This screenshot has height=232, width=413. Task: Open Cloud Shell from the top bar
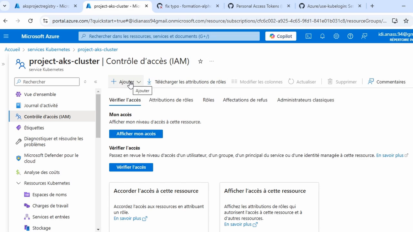308,36
